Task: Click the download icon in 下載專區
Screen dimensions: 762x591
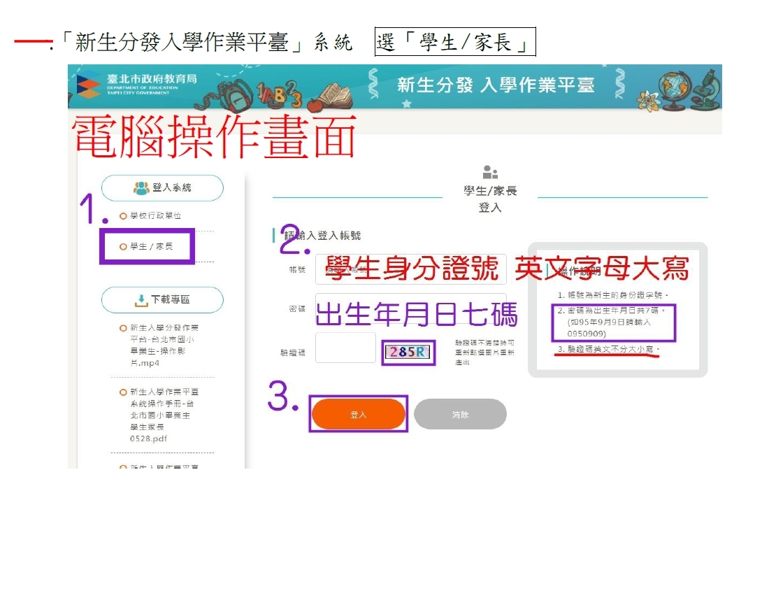Action: pyautogui.click(x=141, y=300)
